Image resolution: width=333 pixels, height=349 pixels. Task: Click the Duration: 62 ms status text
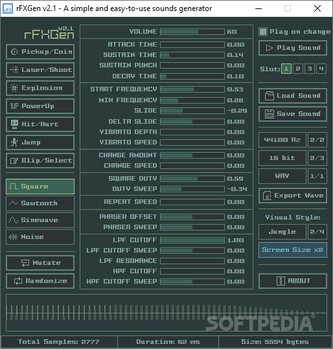point(168,342)
